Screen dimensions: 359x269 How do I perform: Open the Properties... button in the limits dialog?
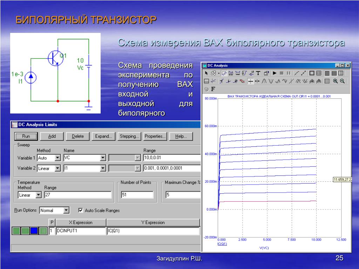point(155,136)
